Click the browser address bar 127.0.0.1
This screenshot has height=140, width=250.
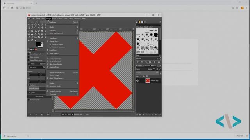[x=25, y=8]
